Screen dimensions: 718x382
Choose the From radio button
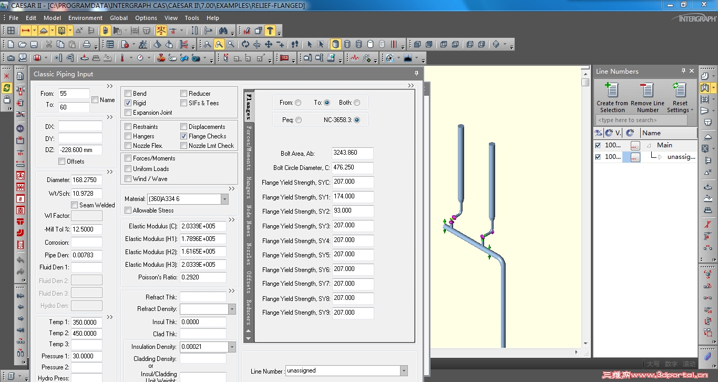pyautogui.click(x=298, y=103)
